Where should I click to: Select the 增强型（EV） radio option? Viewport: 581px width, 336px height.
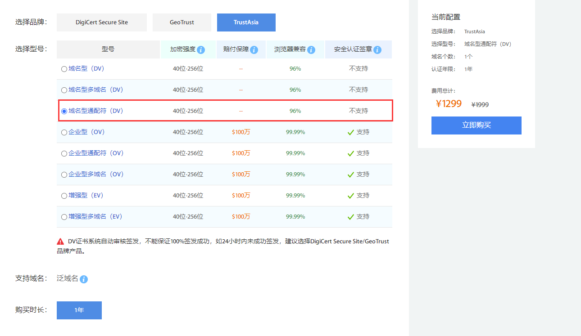pyautogui.click(x=64, y=196)
